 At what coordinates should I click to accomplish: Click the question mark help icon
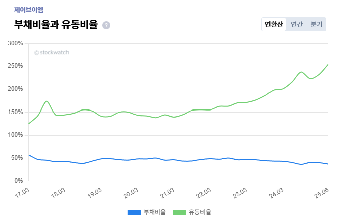point(106,25)
